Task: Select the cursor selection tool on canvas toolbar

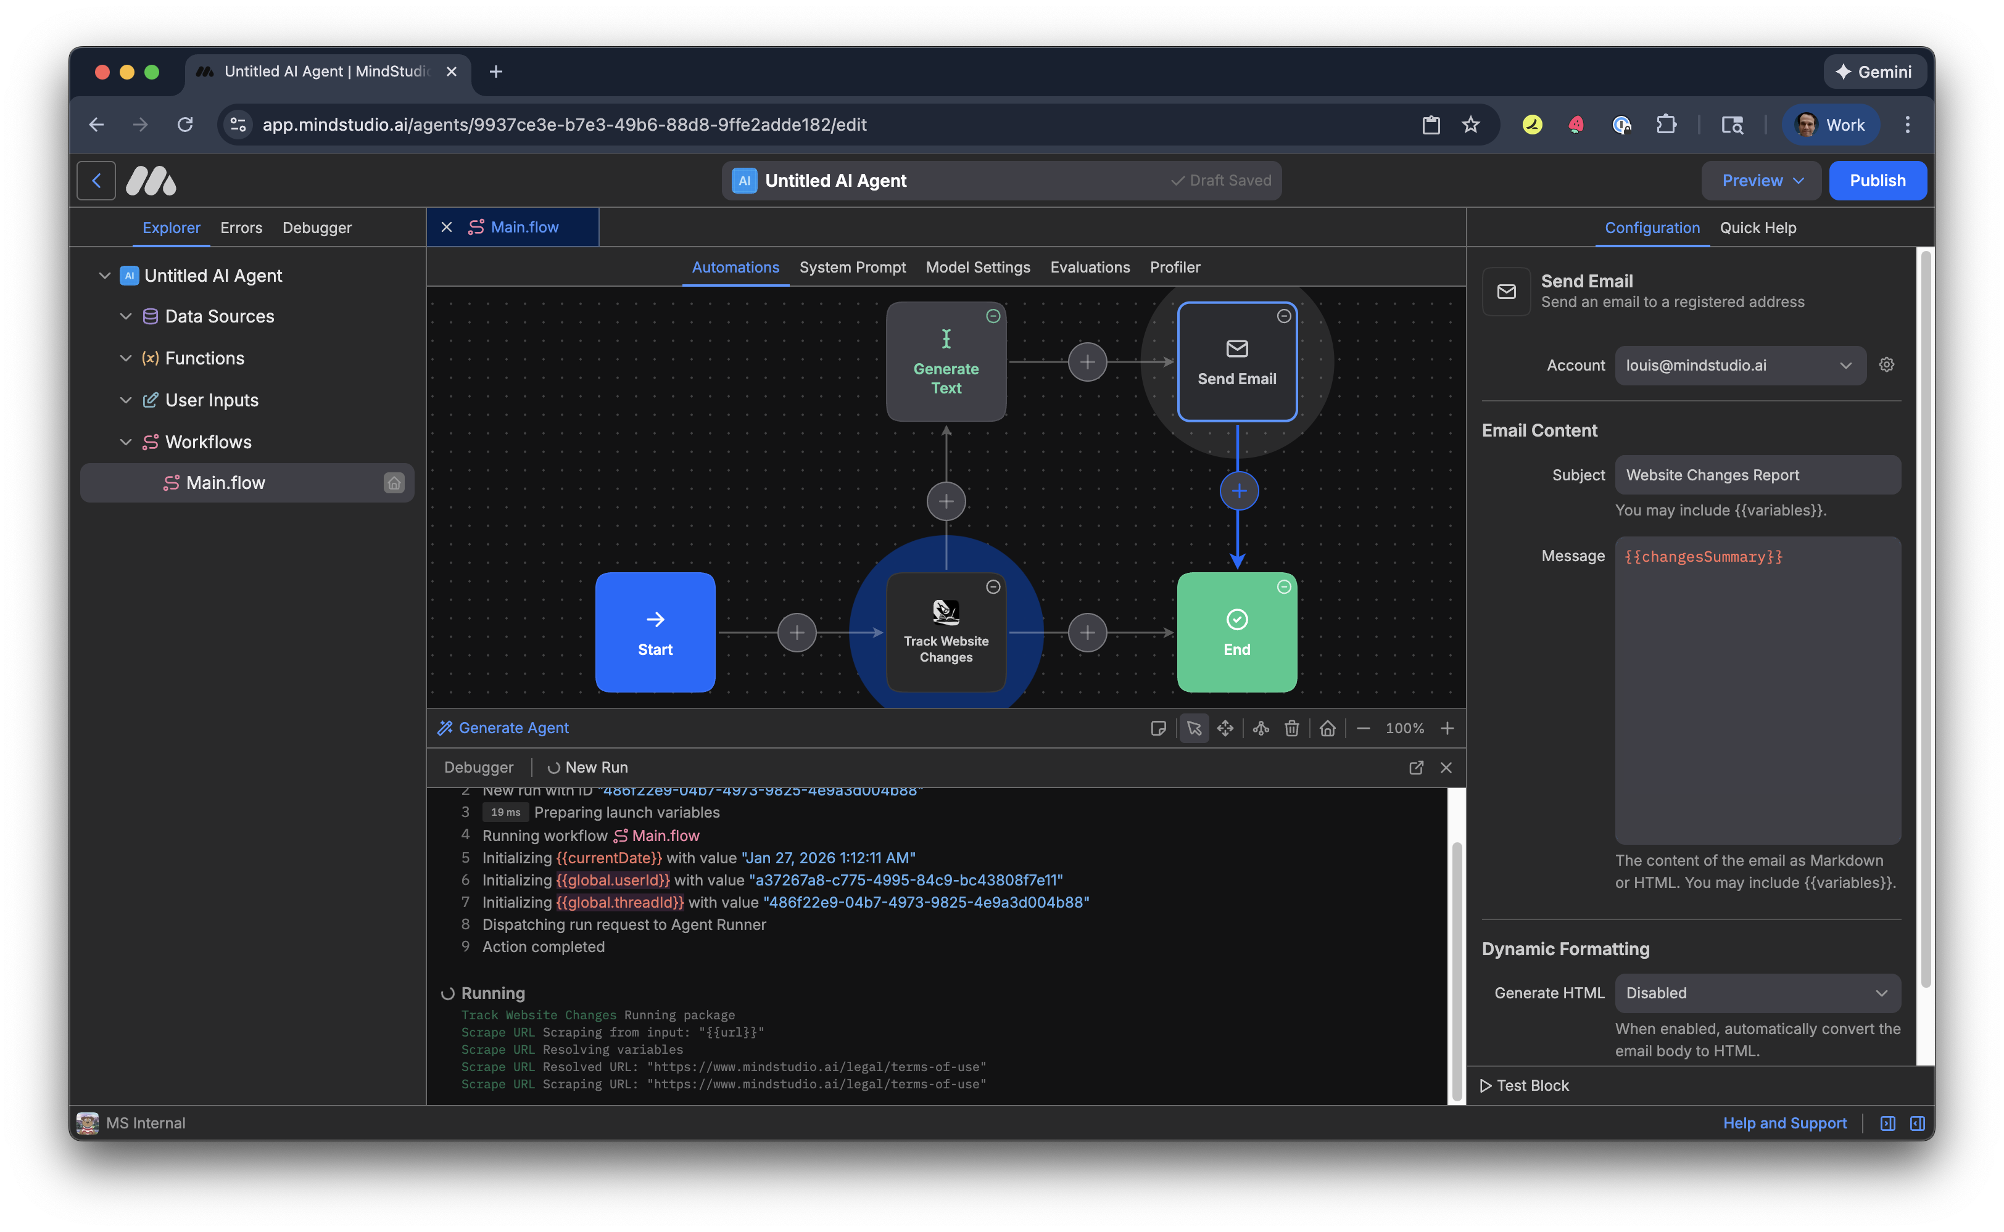Action: 1194,728
